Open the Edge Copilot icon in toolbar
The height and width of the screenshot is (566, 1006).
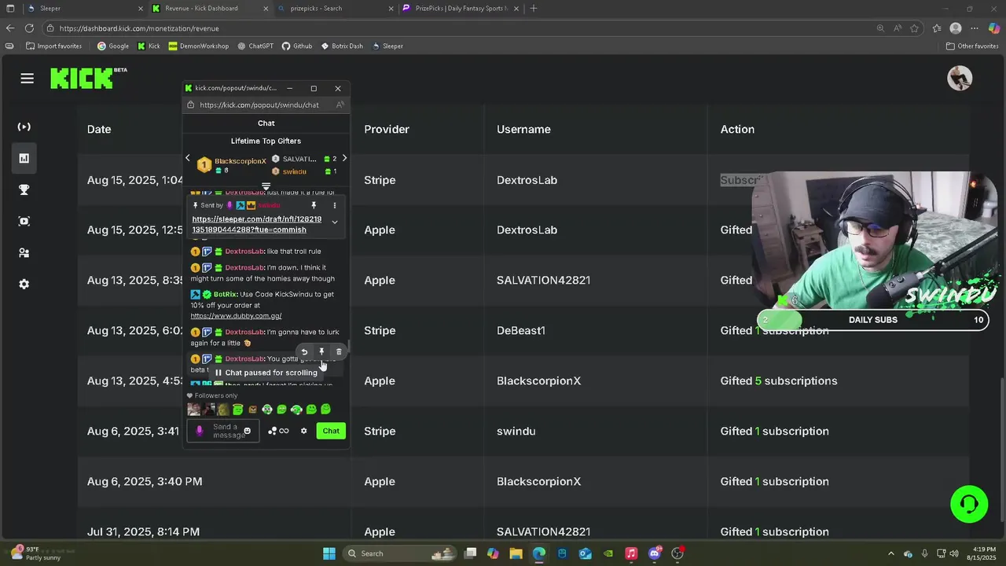(993, 28)
